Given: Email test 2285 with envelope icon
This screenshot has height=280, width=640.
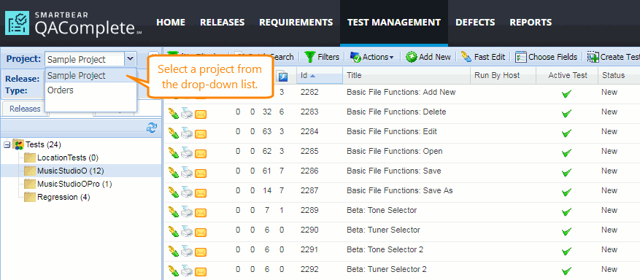Looking at the screenshot, I should click(201, 154).
